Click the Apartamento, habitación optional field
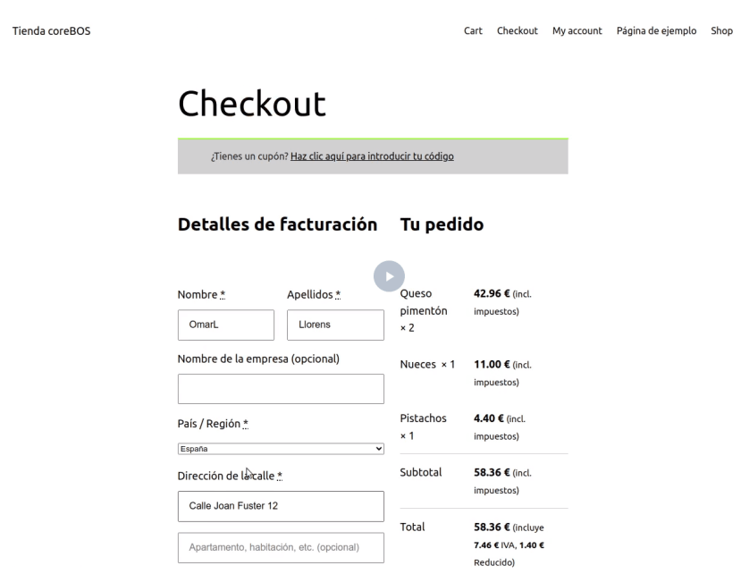 pos(281,548)
